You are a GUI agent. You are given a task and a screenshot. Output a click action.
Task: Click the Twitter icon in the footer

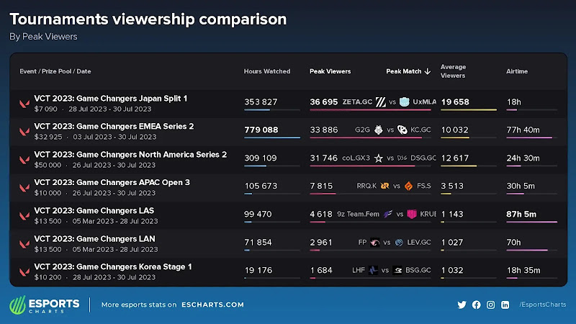pos(462,305)
